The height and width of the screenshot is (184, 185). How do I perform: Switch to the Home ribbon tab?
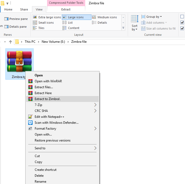(x=8, y=9)
